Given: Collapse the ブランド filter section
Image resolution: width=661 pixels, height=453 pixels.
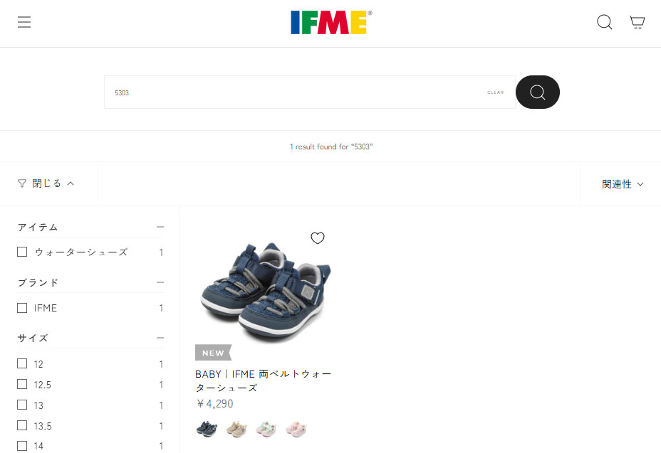Looking at the screenshot, I should point(160,282).
